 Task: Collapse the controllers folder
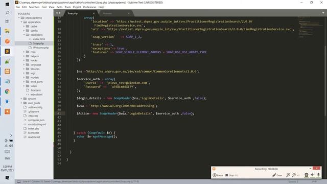tap(24, 35)
